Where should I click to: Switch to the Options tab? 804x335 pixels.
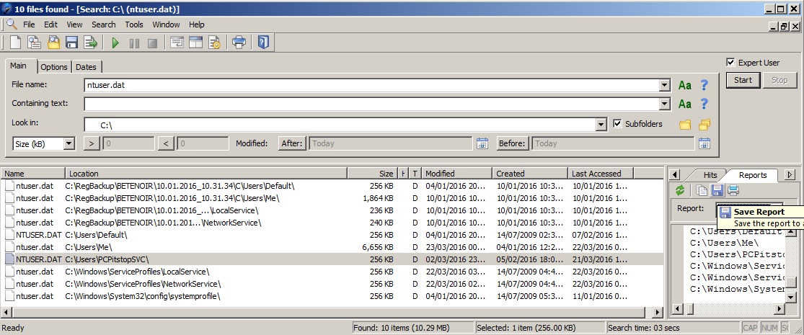pyautogui.click(x=53, y=67)
